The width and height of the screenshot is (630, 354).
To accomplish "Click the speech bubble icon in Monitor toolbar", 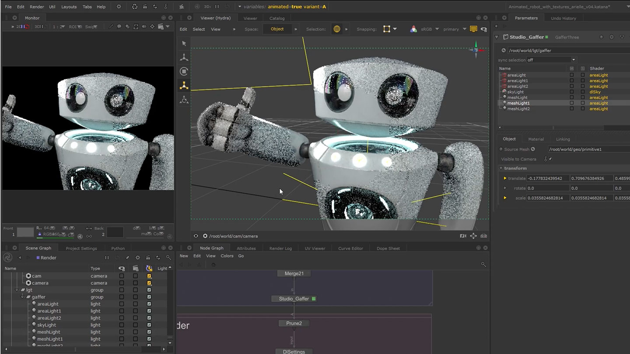I will (x=119, y=27).
